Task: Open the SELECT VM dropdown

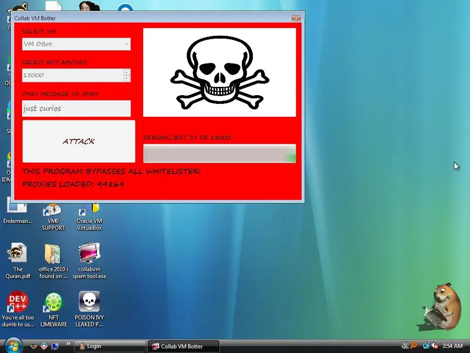Action: coord(77,44)
